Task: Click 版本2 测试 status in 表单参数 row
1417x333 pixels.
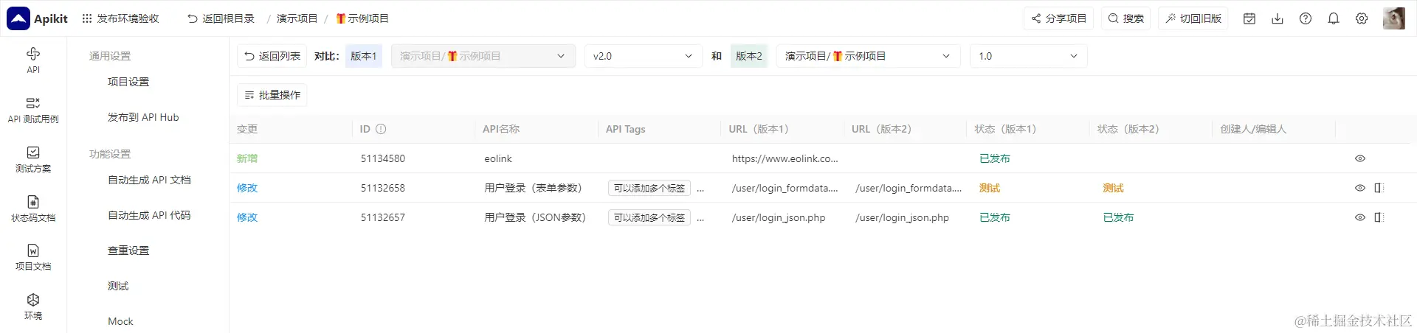Action: pos(1113,188)
